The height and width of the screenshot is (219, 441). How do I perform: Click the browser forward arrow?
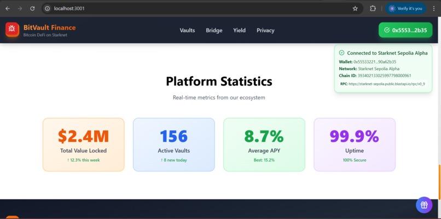20,8
